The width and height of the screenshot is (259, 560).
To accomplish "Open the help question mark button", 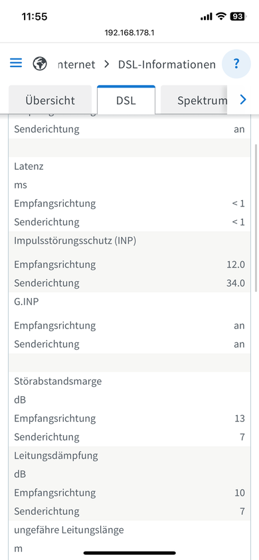I will tap(236, 64).
